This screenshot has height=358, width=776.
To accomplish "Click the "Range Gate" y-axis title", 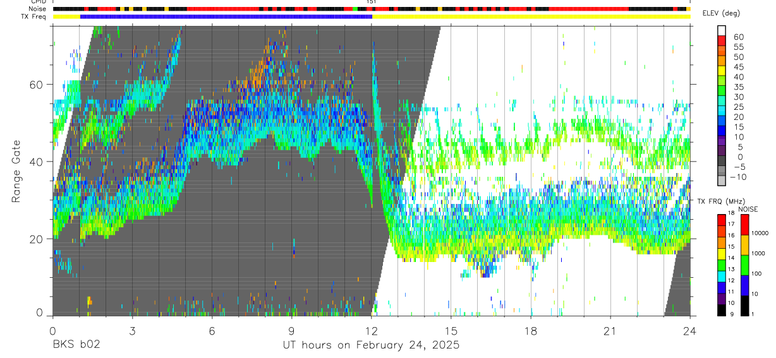I will point(17,170).
